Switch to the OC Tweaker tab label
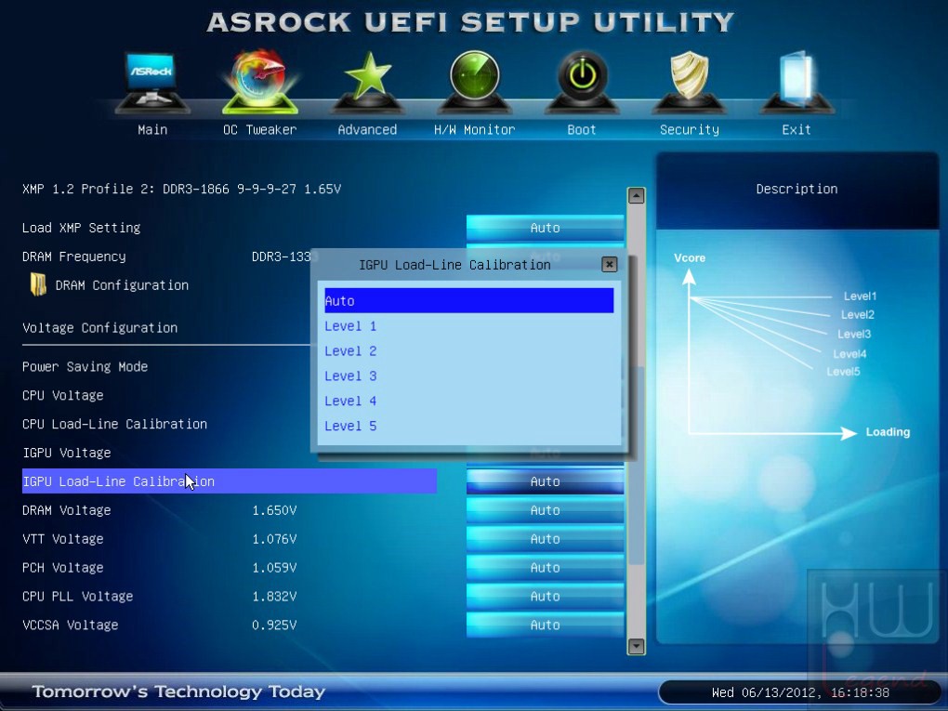This screenshot has height=711, width=948. (x=260, y=129)
